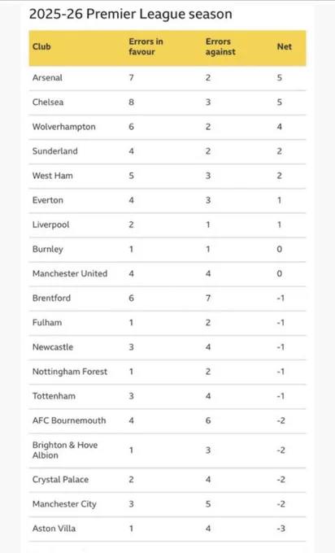Click the Crystal Palace club name

(x=61, y=480)
